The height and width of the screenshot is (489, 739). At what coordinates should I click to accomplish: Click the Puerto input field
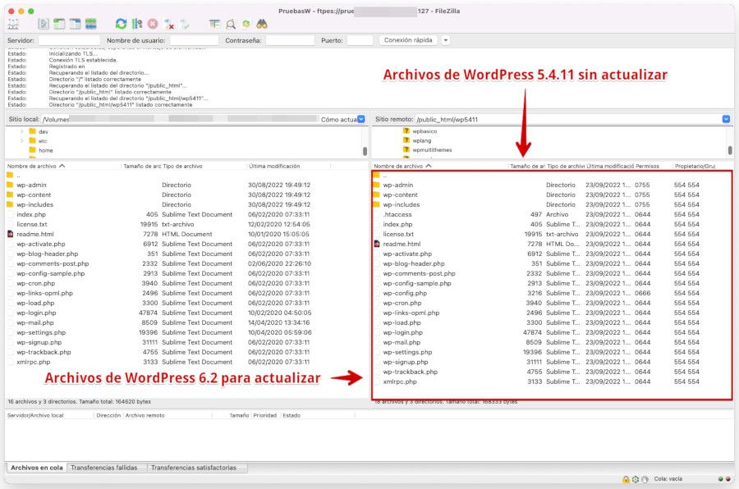click(360, 40)
